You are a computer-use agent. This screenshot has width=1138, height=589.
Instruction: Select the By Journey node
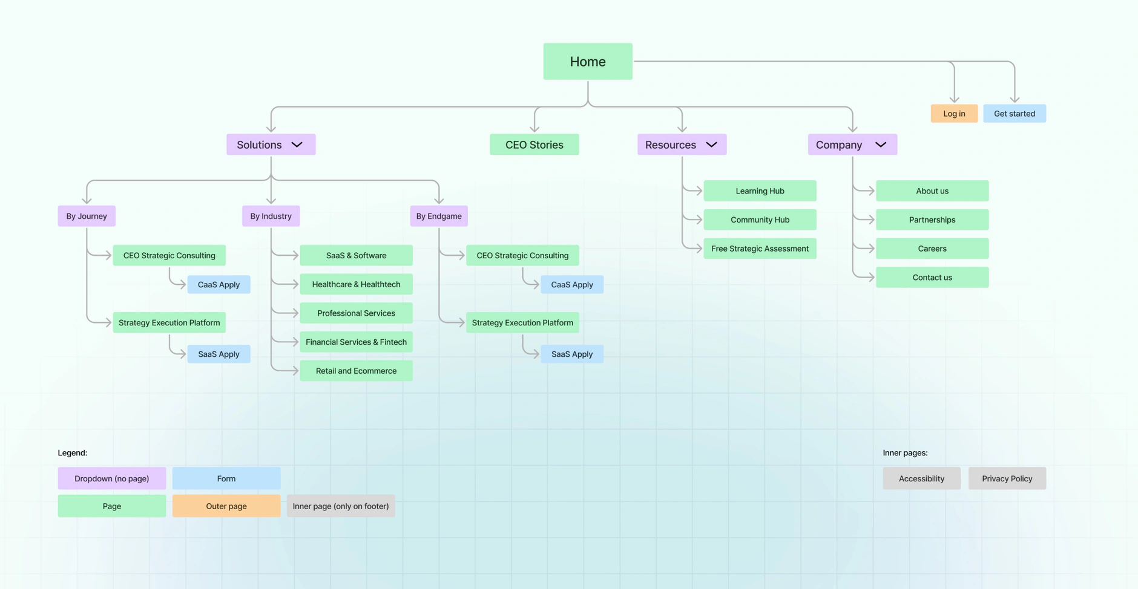point(87,216)
